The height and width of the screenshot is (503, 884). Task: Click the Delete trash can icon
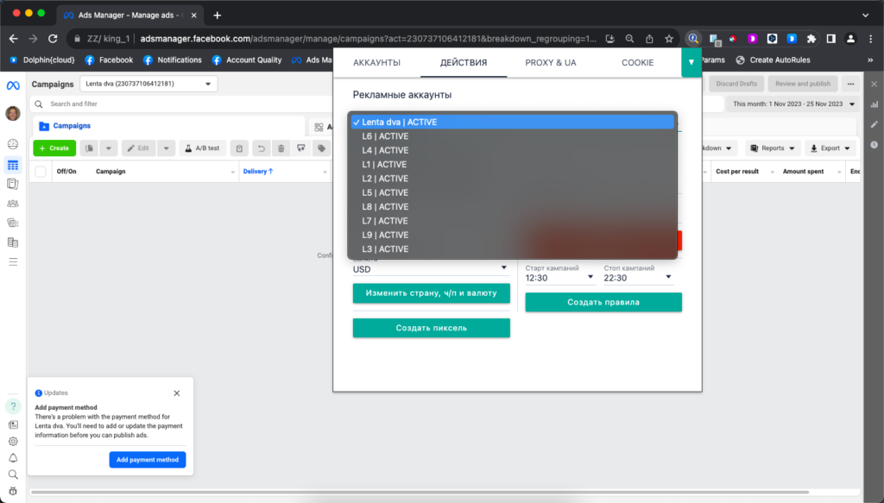pyautogui.click(x=281, y=148)
